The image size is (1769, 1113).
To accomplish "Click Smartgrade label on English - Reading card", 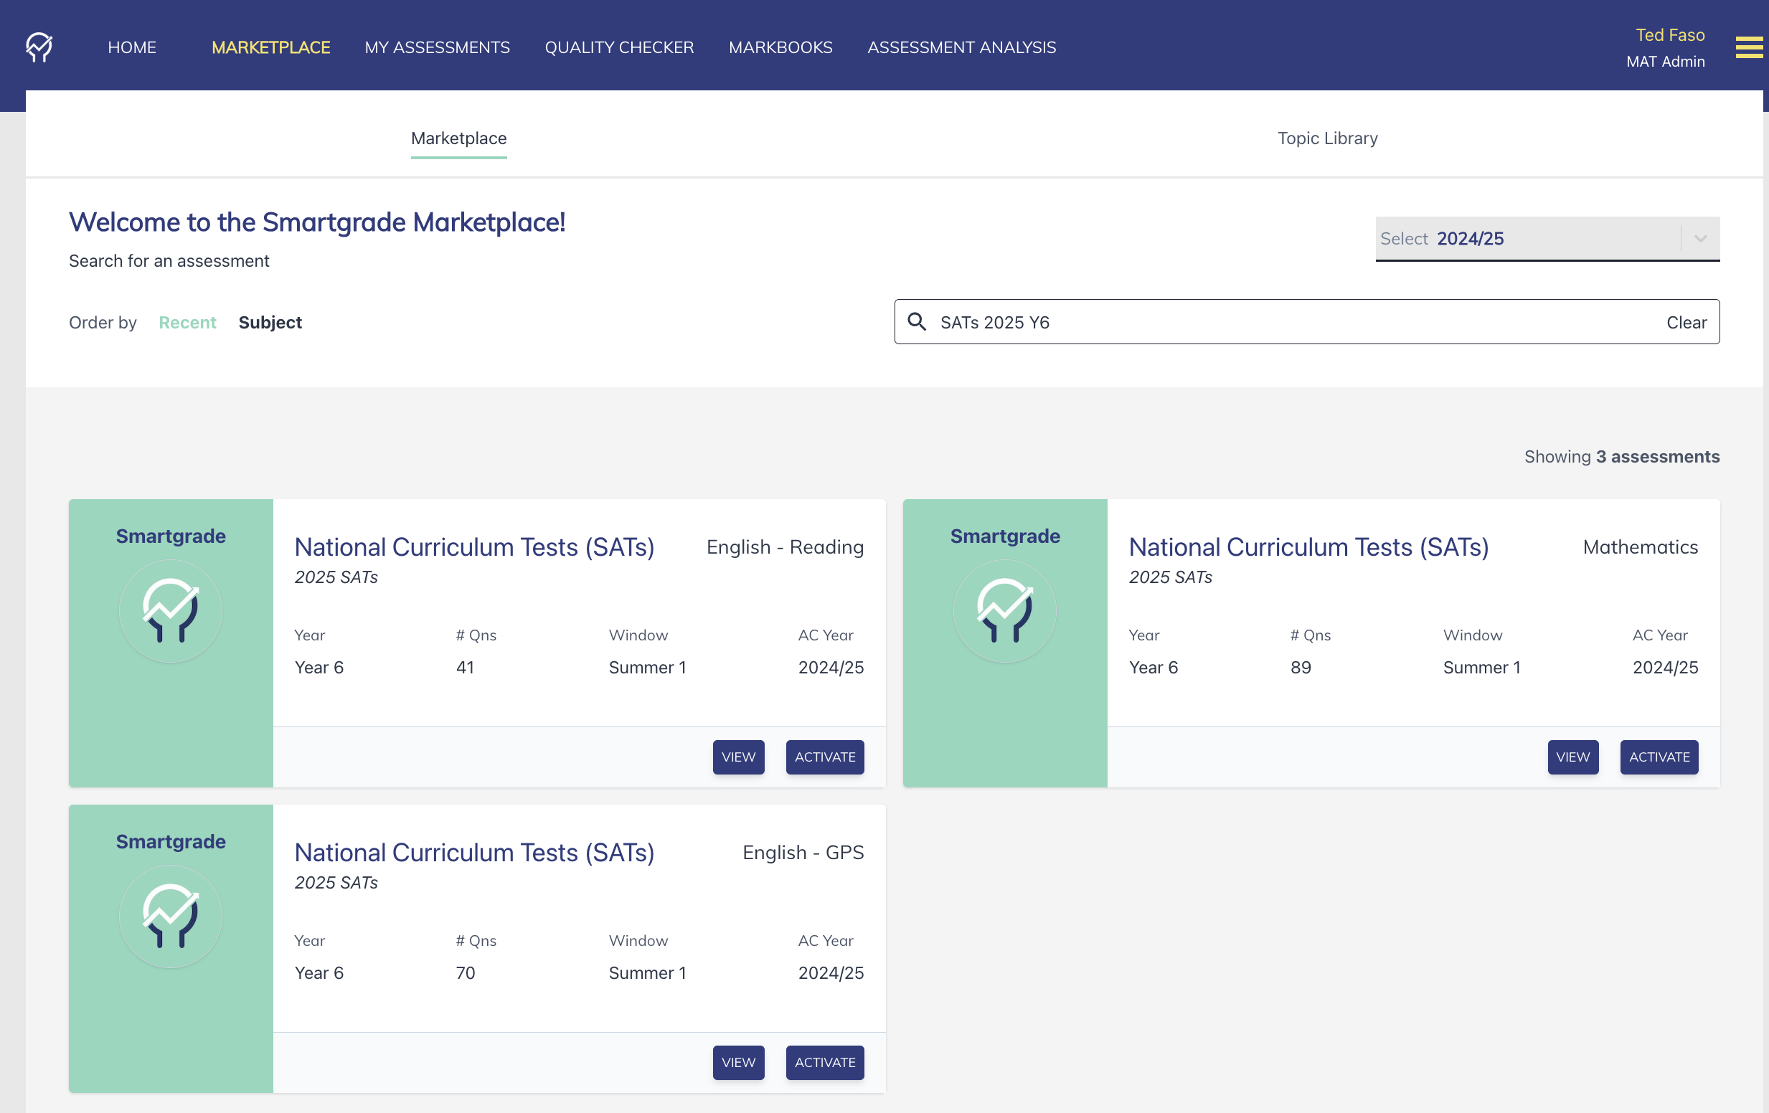I will 171,536.
